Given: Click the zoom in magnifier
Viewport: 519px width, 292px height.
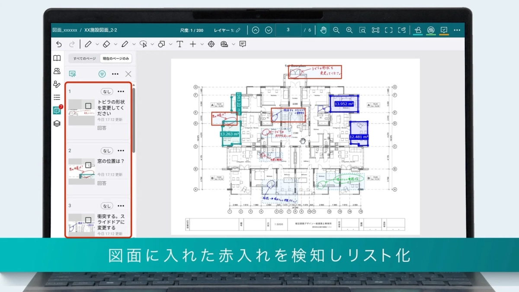Looking at the screenshot, I should tap(349, 30).
